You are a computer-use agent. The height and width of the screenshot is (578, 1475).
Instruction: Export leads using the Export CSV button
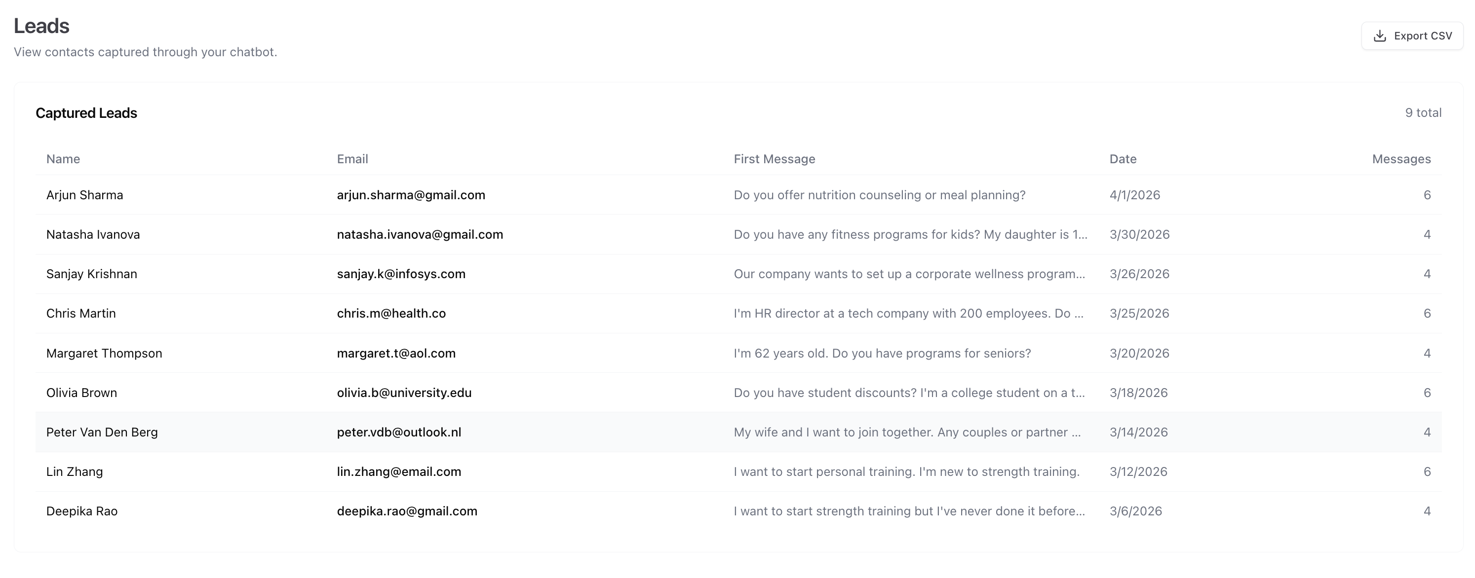(x=1412, y=36)
